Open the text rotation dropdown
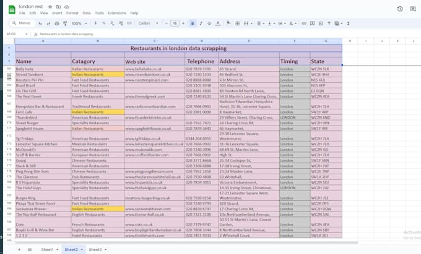The image size is (421, 254). tap(293, 23)
